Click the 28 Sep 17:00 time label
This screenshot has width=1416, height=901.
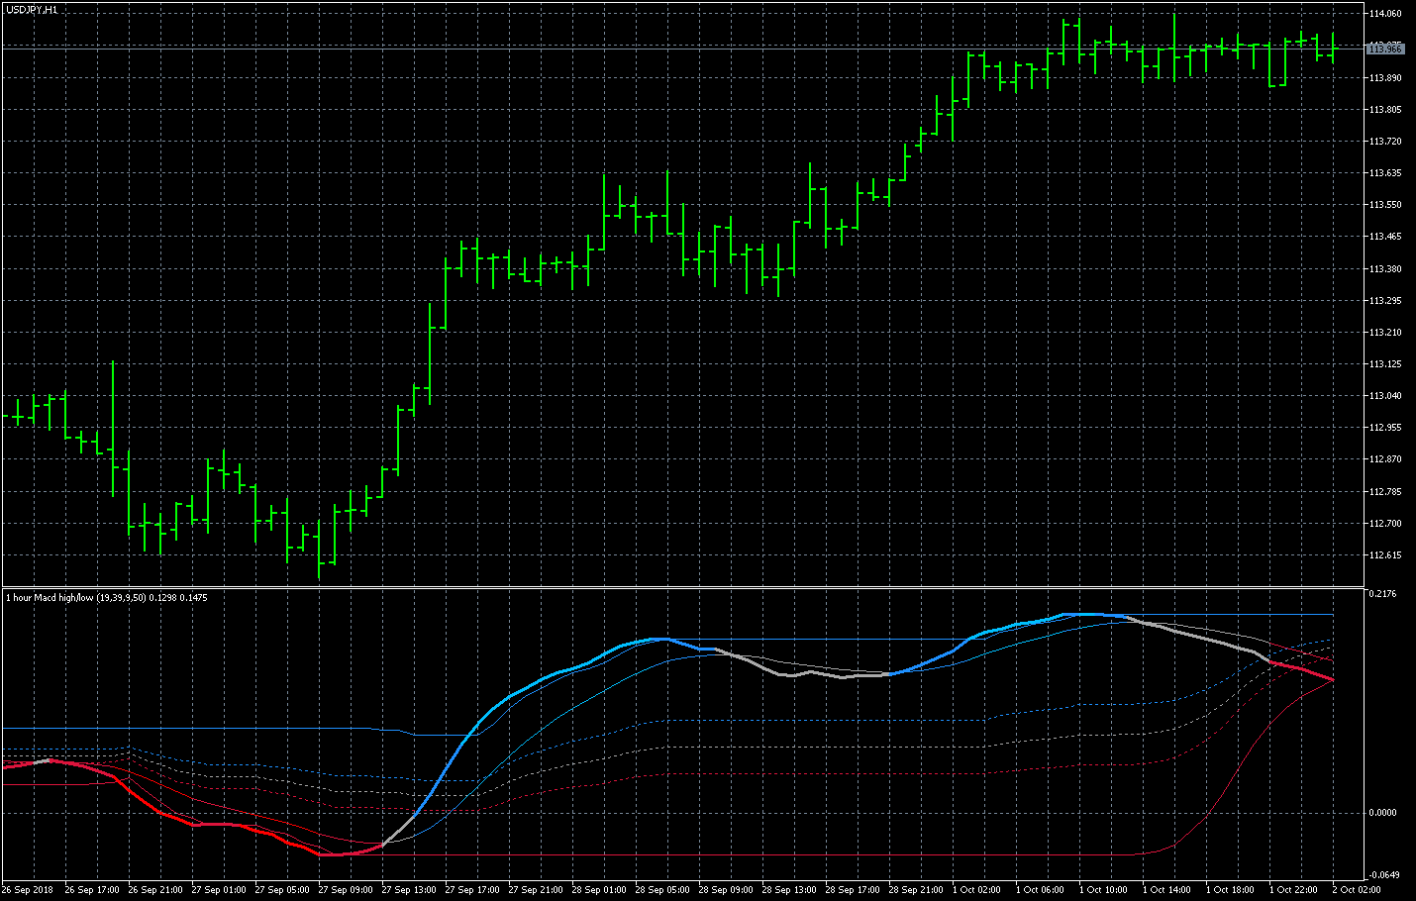[853, 890]
